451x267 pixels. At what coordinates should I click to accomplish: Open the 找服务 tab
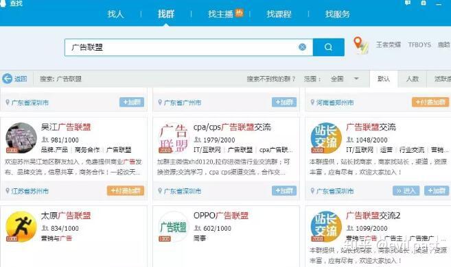coord(337,14)
